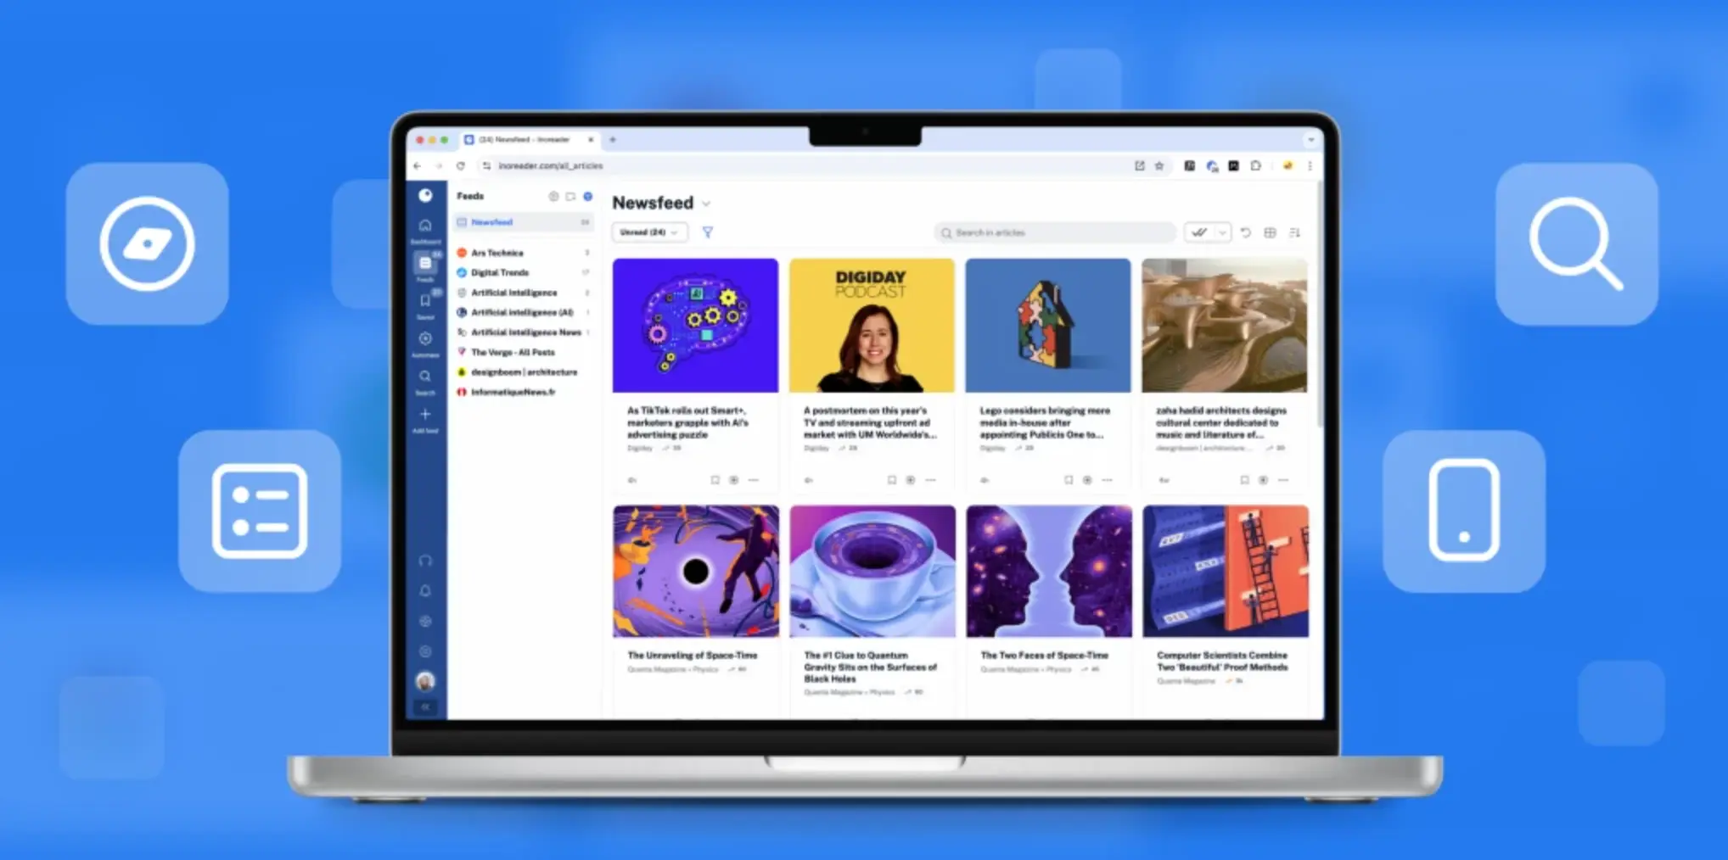Click the filter funnel icon
Screen dimensions: 1728x860
pos(707,232)
